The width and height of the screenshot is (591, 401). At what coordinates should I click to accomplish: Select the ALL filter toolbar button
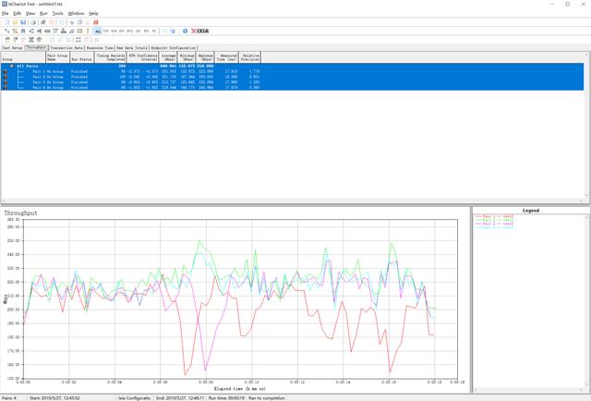(98, 30)
